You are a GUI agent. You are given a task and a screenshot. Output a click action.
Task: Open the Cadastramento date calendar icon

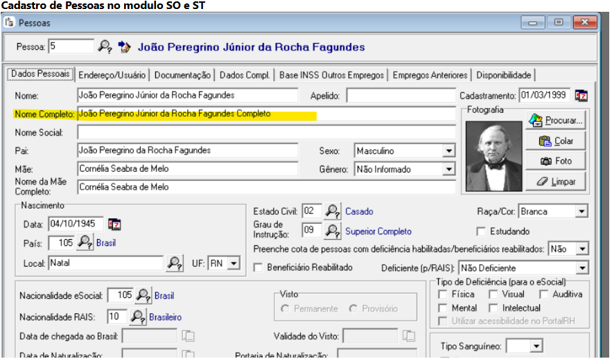pyautogui.click(x=581, y=95)
